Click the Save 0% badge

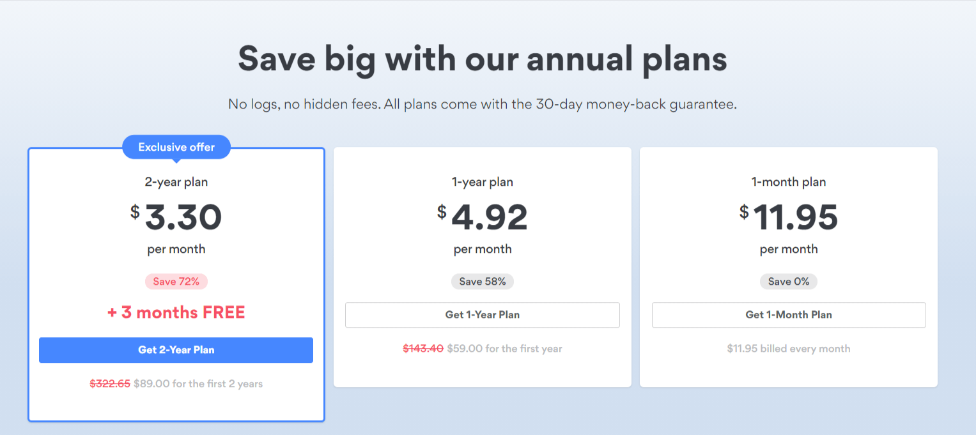pyautogui.click(x=789, y=282)
